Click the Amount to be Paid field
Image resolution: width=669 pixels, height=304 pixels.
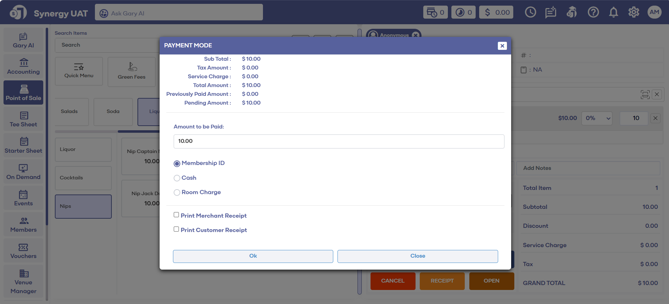tap(339, 141)
